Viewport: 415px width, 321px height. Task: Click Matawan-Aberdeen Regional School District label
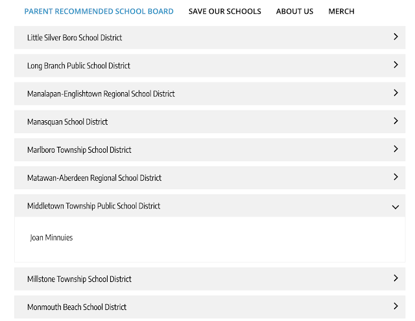[94, 178]
